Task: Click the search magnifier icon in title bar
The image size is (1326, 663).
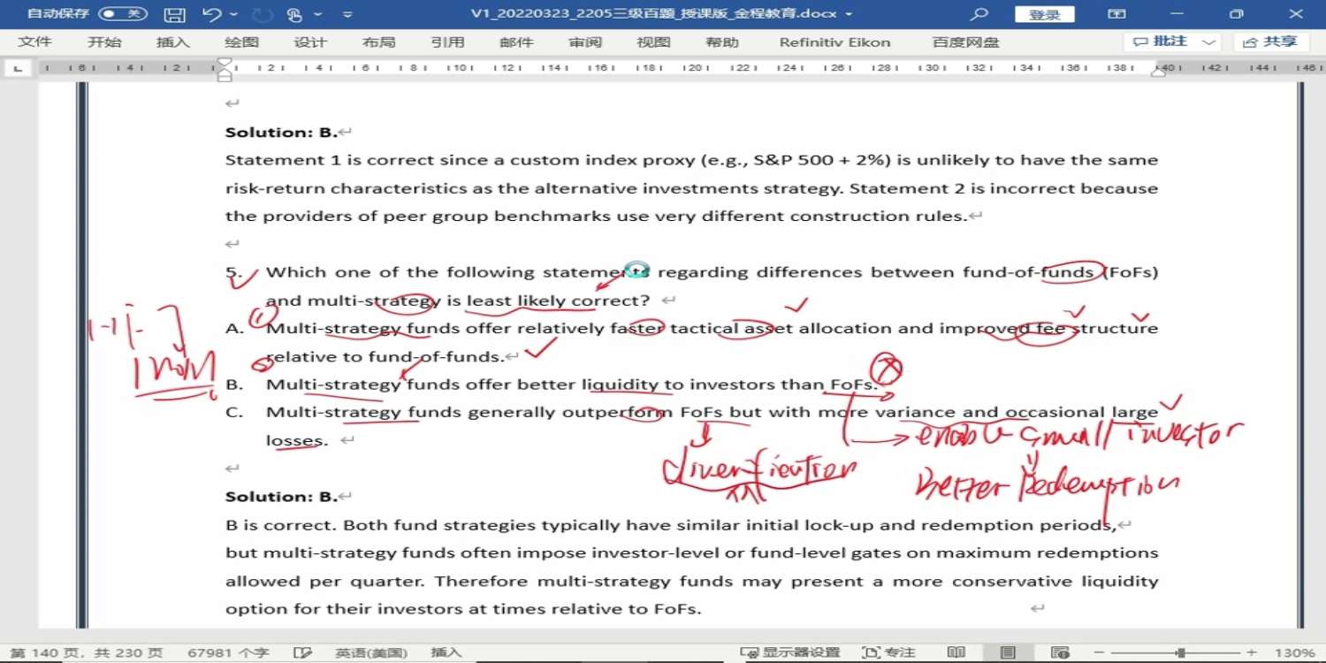Action: (x=979, y=14)
